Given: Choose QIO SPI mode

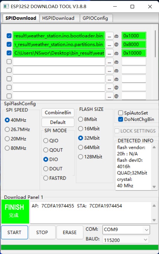Looking at the screenshot, I should tap(51, 140).
